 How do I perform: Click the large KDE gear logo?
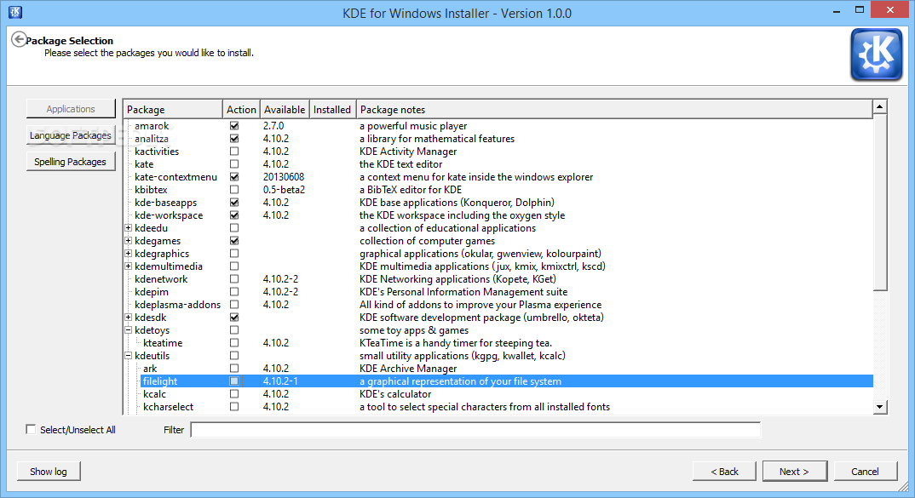tap(877, 54)
